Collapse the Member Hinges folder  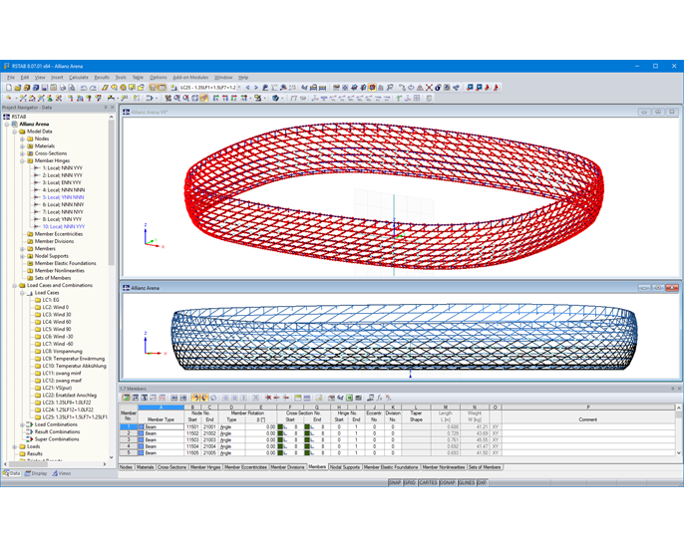[x=22, y=160]
